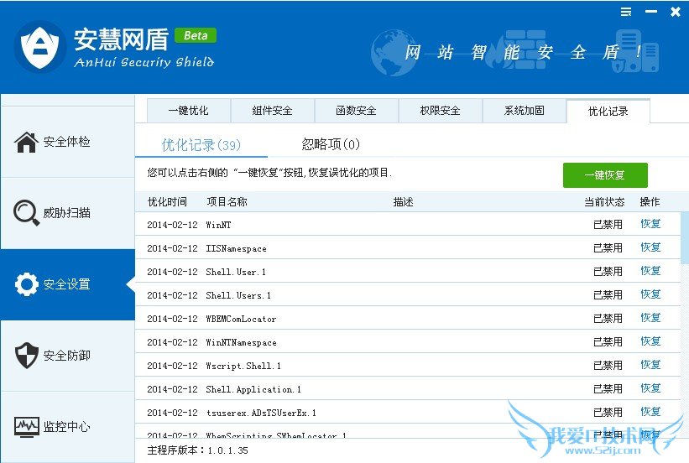This screenshot has width=689, height=463.
Task: Click 恢复 link for WinNT row
Action: pyautogui.click(x=650, y=224)
